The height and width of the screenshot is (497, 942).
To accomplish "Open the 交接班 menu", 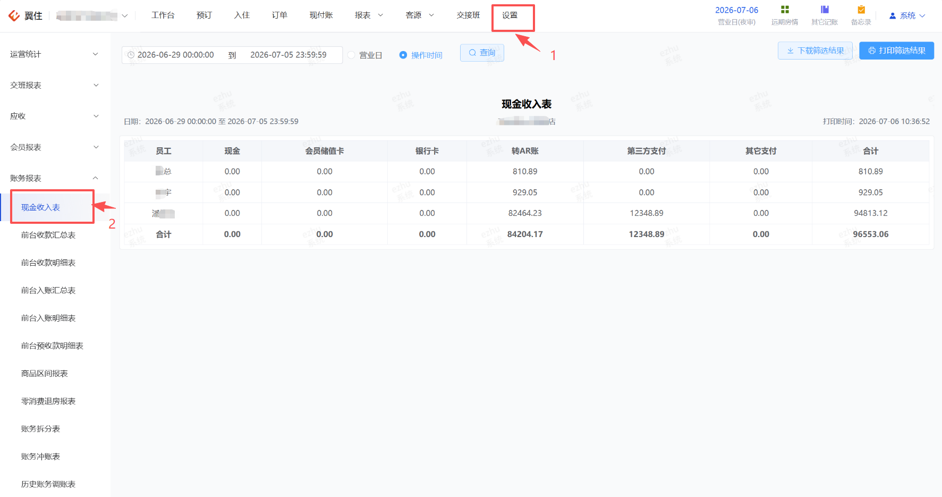I will tap(468, 15).
